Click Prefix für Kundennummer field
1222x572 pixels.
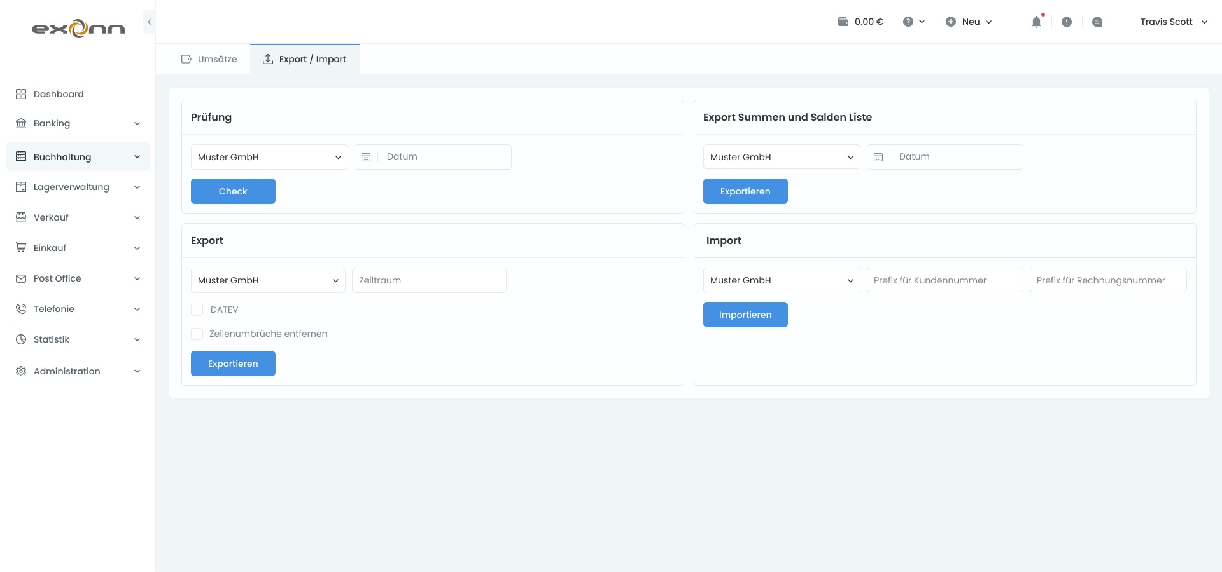tap(945, 280)
